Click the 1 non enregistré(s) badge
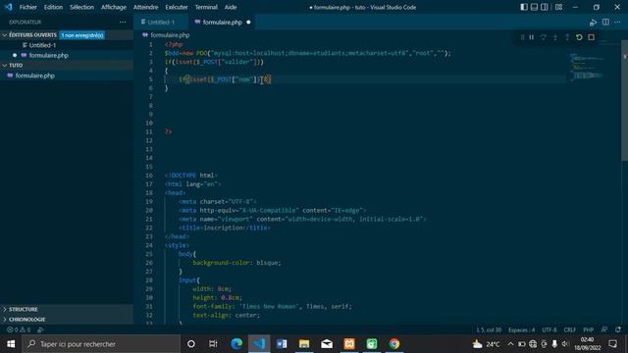This screenshot has height=353, width=628. [82, 35]
